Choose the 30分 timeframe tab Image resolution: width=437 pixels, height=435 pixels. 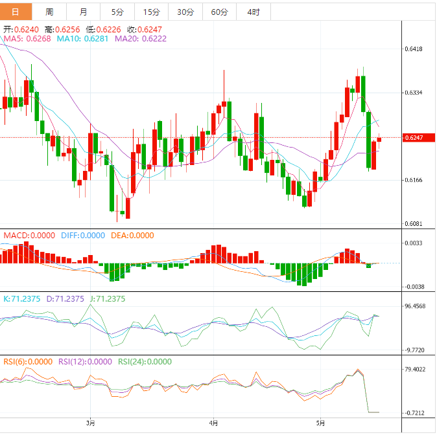(185, 12)
